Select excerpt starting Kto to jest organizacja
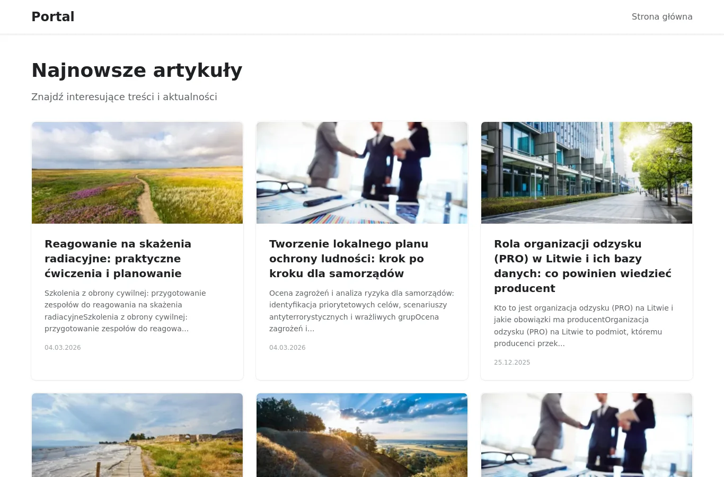Image resolution: width=724 pixels, height=477 pixels. [x=584, y=325]
